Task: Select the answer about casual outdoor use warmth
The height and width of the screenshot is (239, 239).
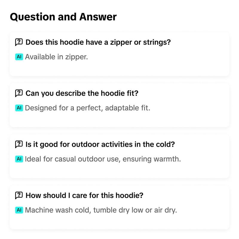Action: coord(103,159)
